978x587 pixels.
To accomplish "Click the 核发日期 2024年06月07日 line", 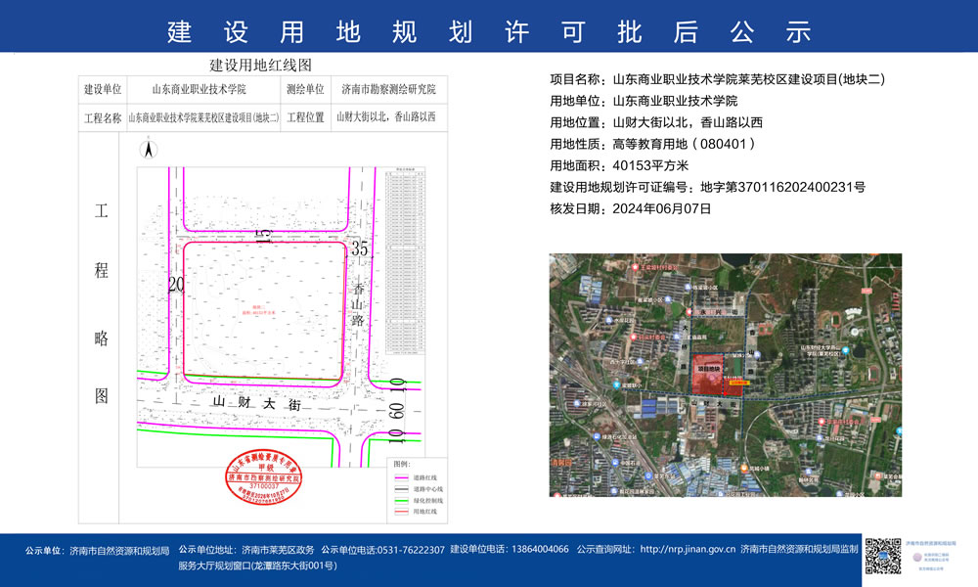I will (631, 209).
